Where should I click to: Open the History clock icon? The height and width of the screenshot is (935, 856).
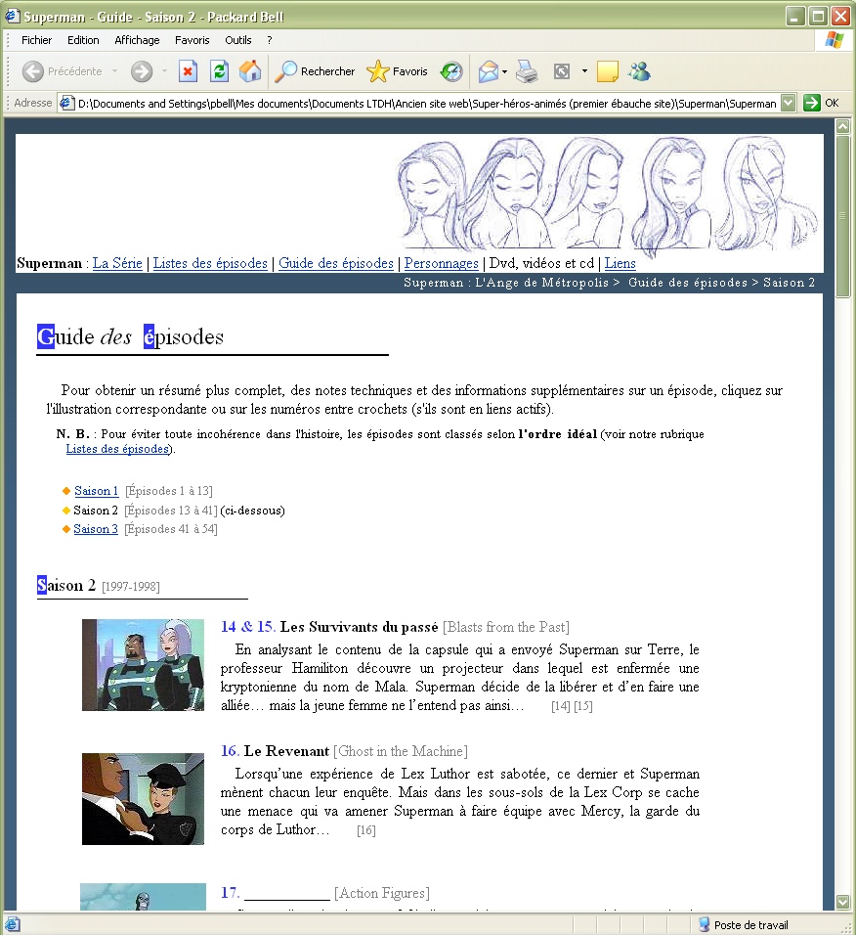point(450,71)
